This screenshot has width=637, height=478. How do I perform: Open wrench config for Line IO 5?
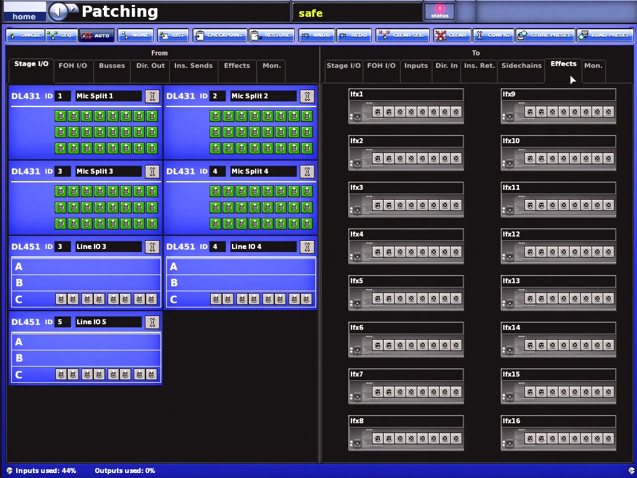click(x=152, y=322)
